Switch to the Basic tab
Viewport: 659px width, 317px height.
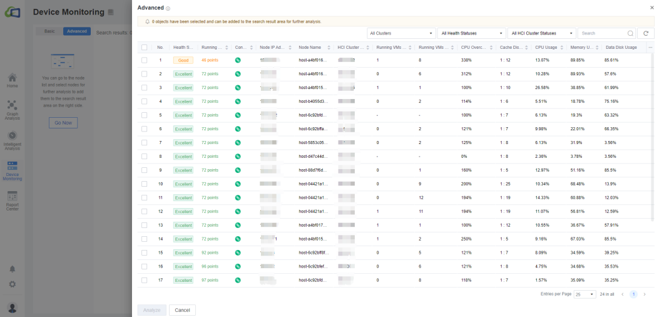[49, 31]
